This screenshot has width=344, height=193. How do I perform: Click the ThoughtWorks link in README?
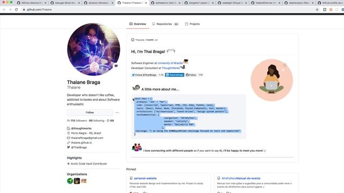[171, 68]
